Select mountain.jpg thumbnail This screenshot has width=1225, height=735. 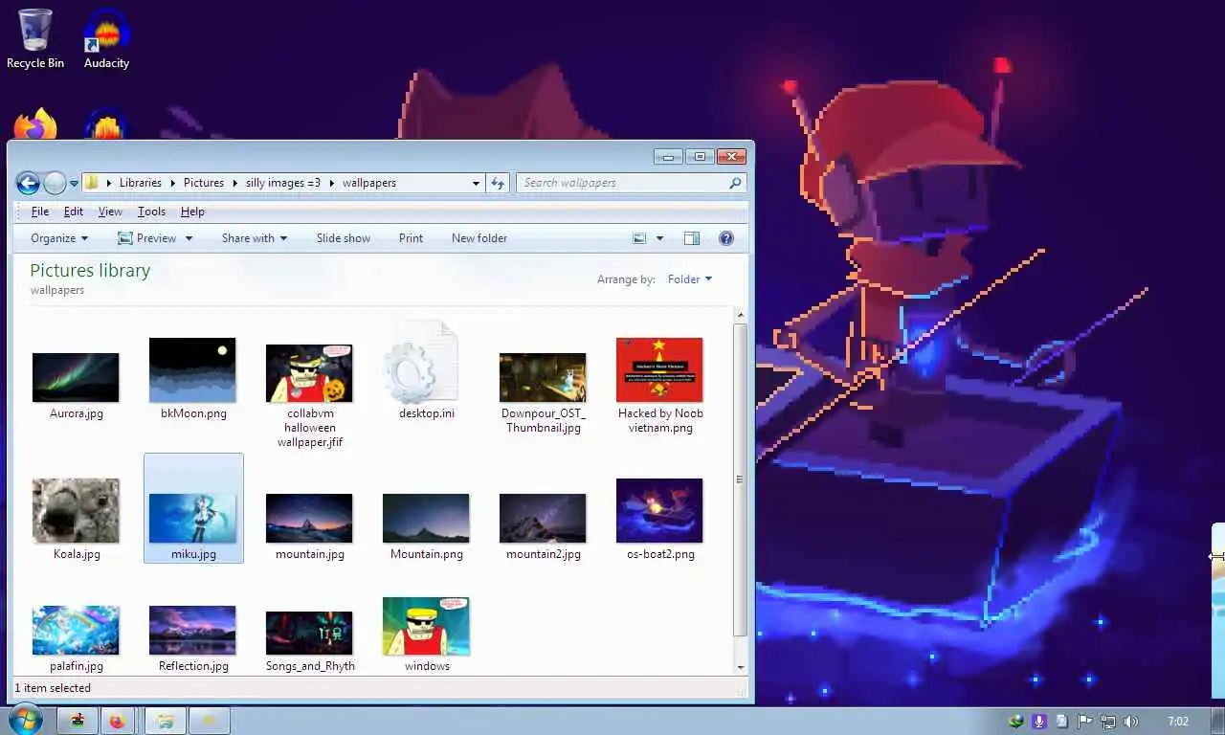click(x=309, y=518)
